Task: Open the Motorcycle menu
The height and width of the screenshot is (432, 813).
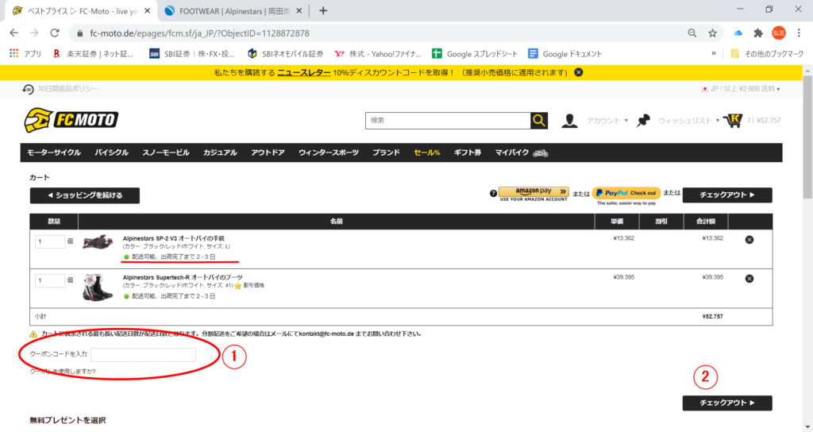Action: 54,152
